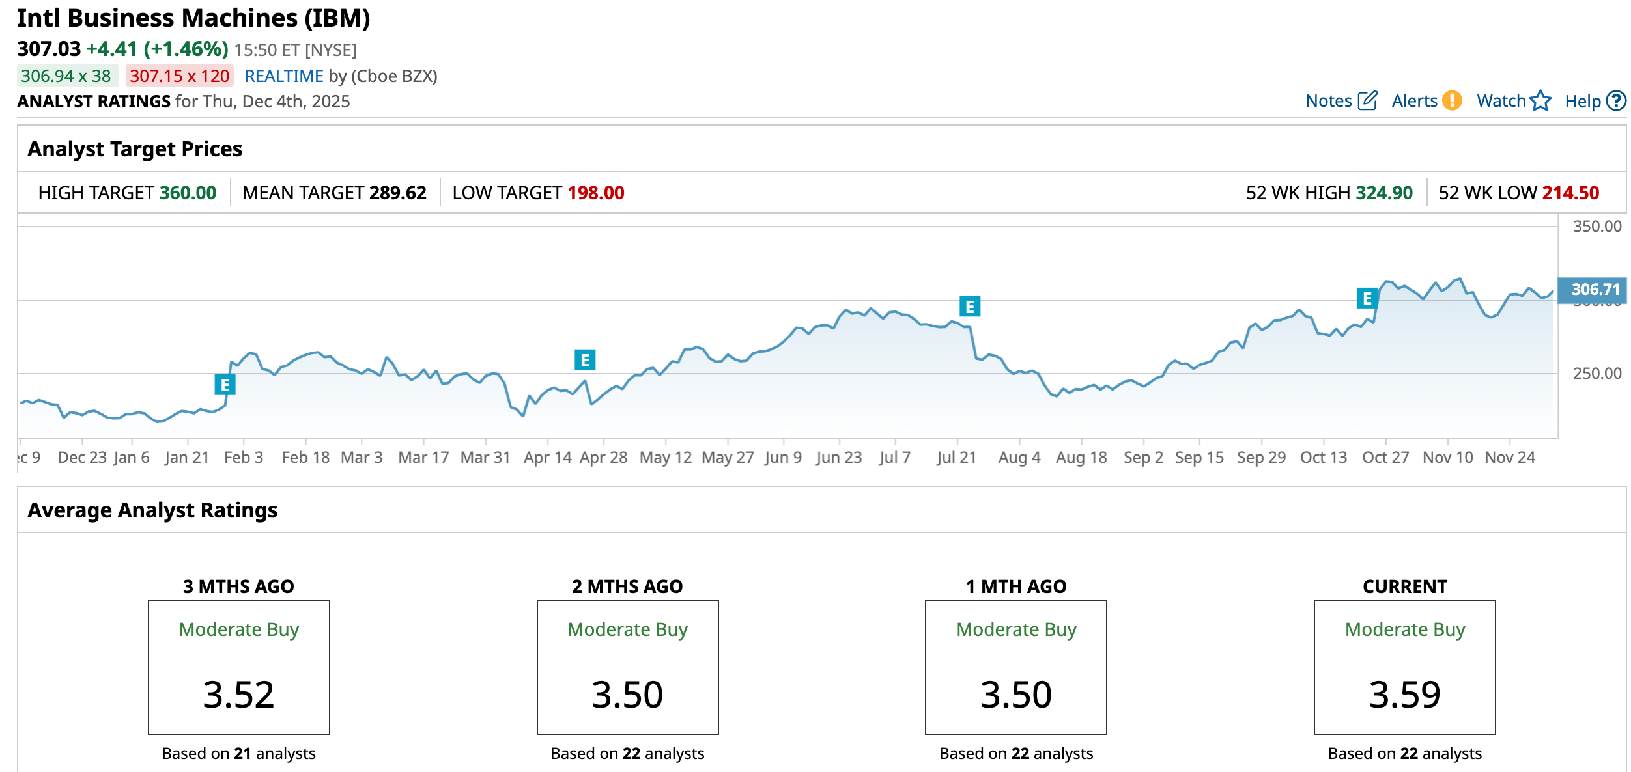Click the Watch link text

(x=1501, y=101)
